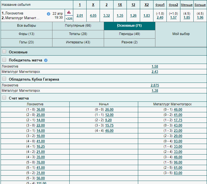Select score (1 - 2) odds 17.75
207x184 pixels.
coord(178,120)
